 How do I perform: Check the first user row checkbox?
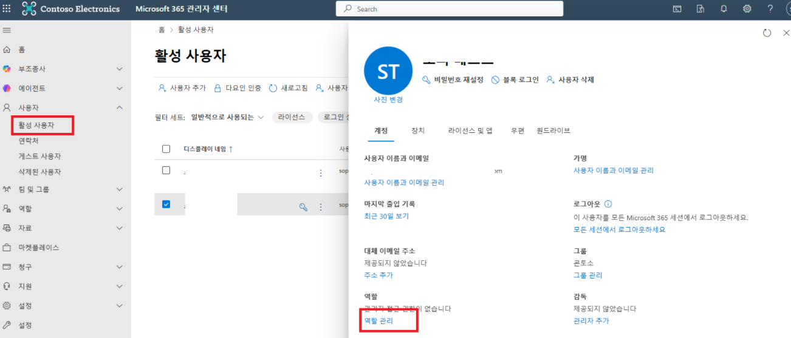pos(166,171)
